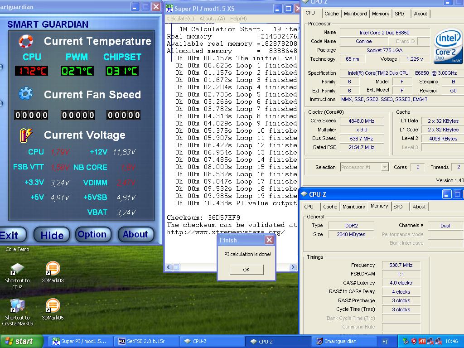
Task: Click the VDIMM 2,47V voltage reading
Action: coord(126,183)
